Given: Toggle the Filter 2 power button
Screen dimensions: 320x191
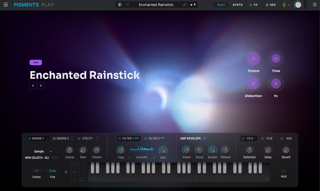Looking at the screenshot, I should [146, 139].
